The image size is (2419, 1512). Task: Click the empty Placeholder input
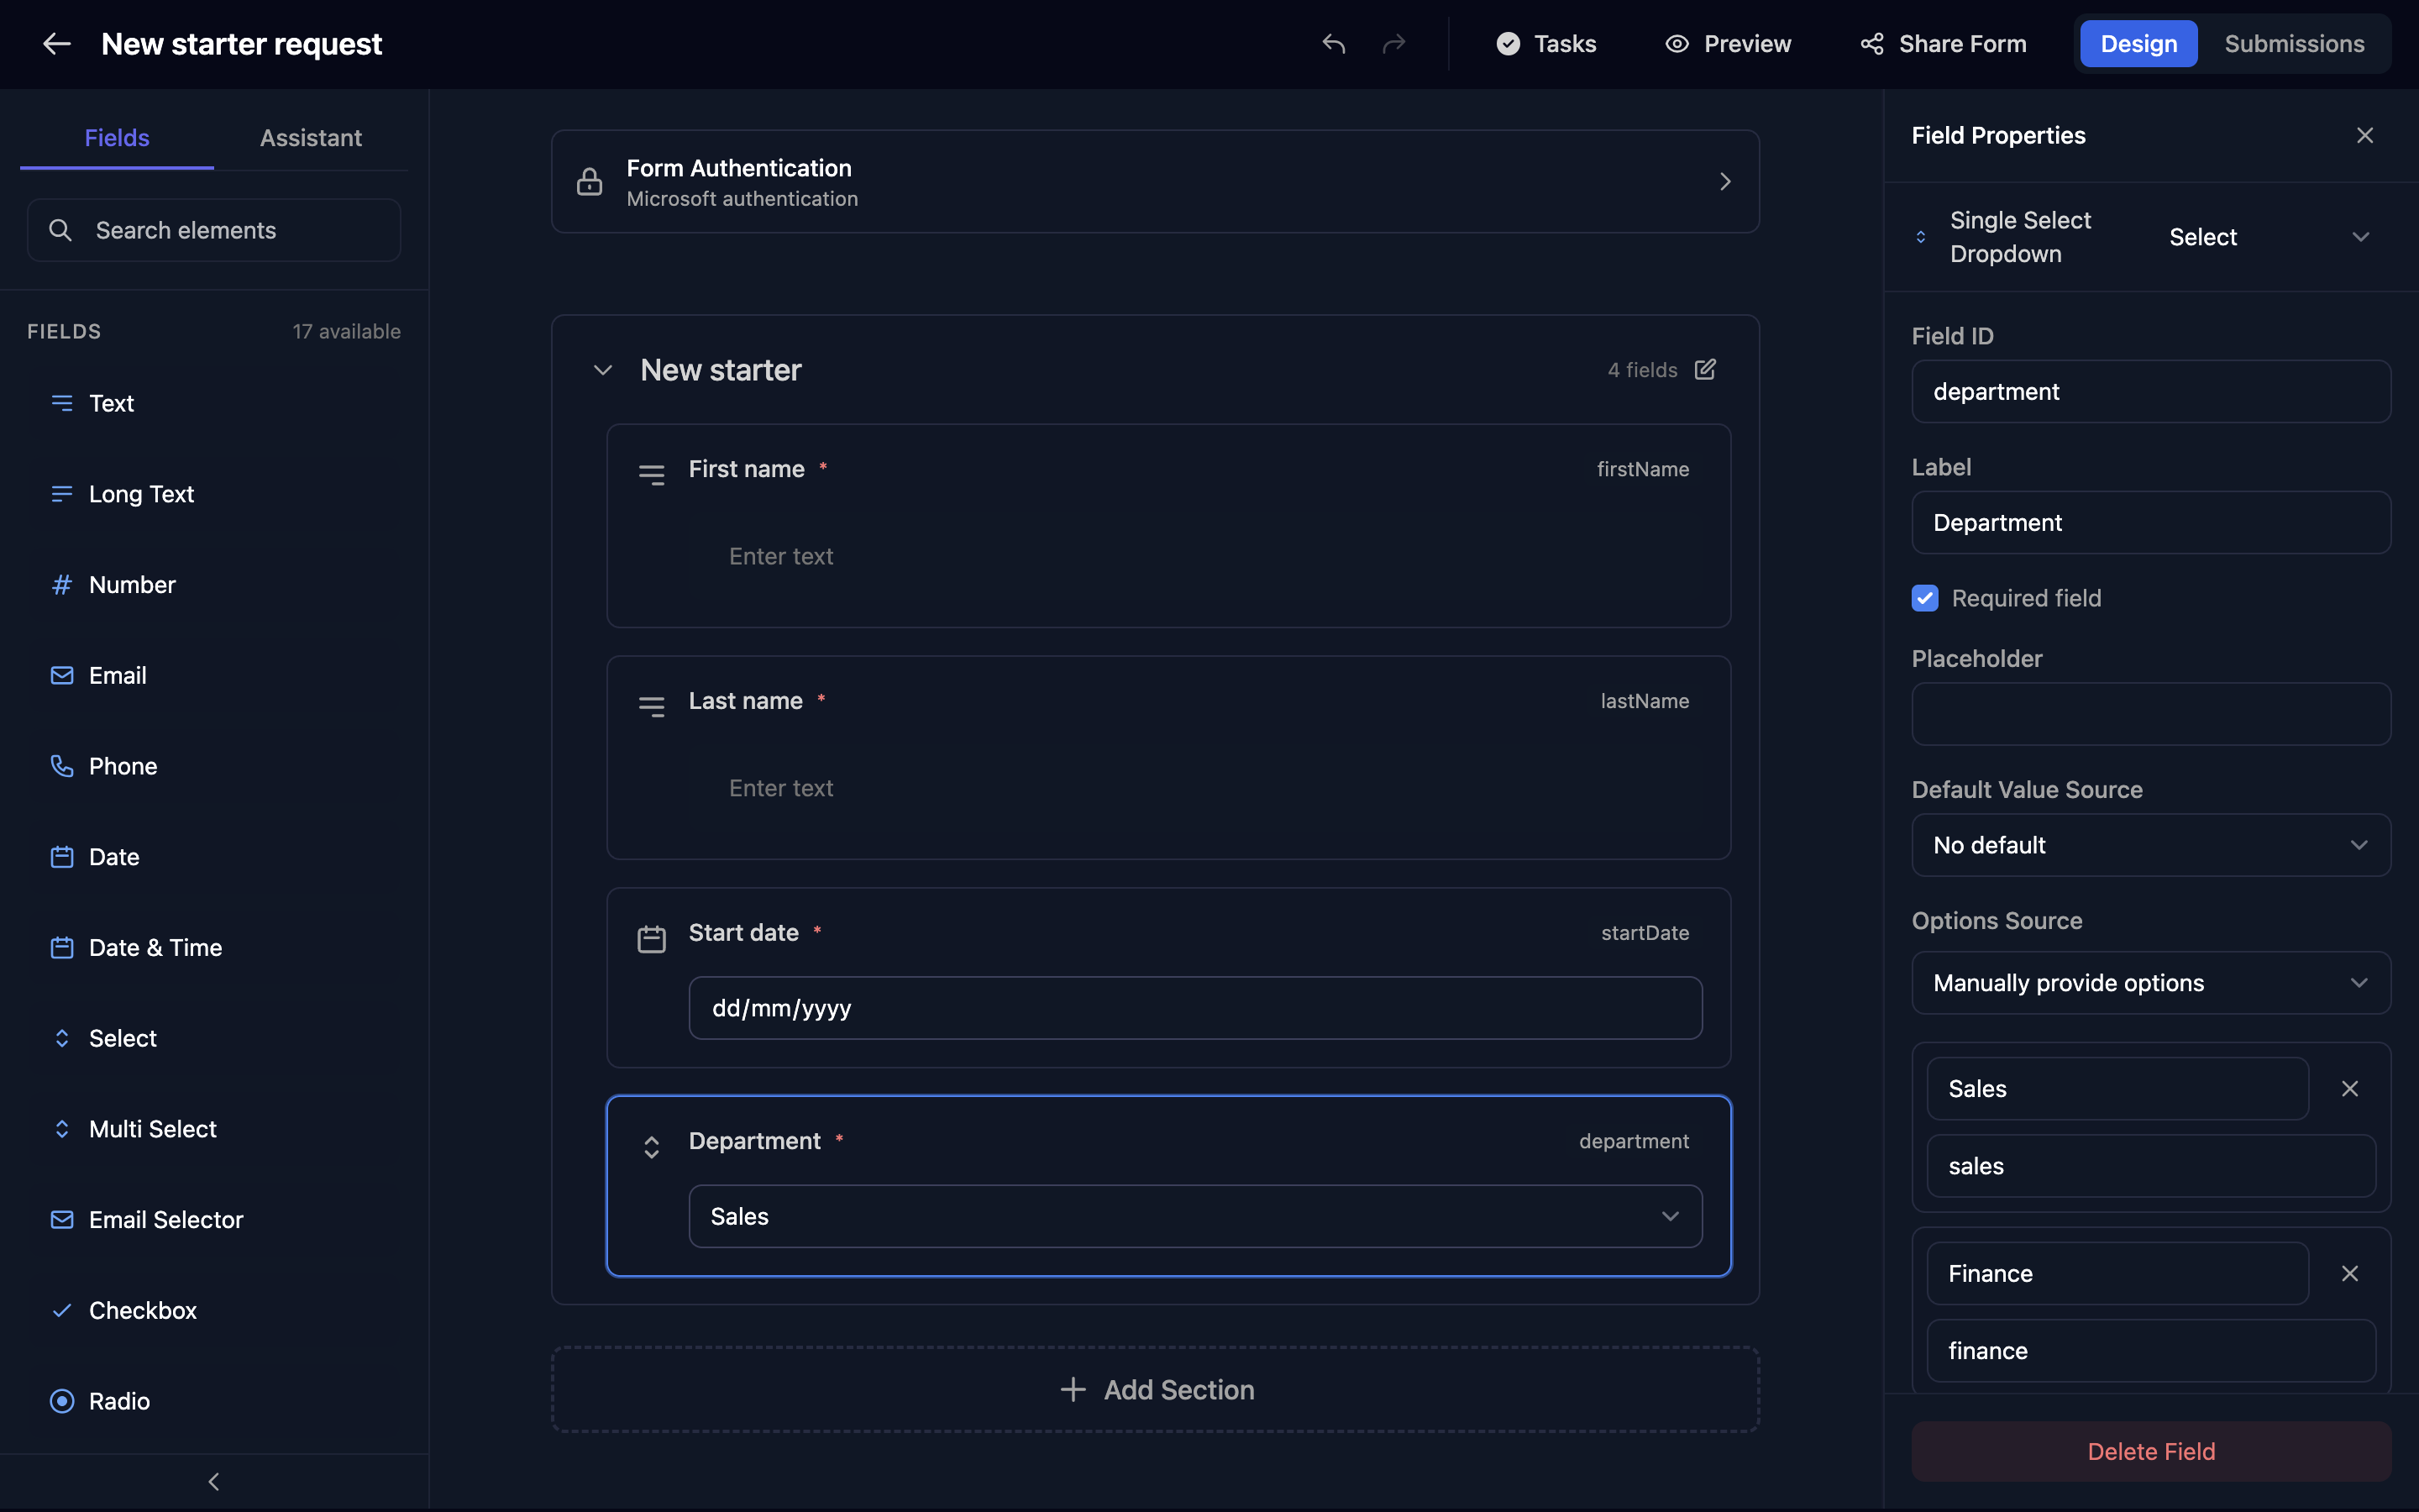pyautogui.click(x=2151, y=714)
